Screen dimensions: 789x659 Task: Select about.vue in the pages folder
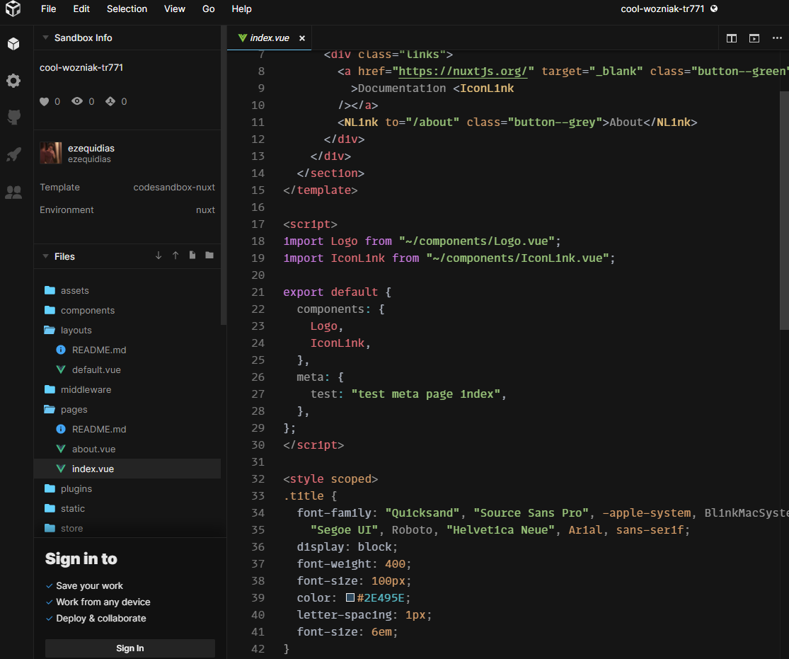click(x=93, y=449)
